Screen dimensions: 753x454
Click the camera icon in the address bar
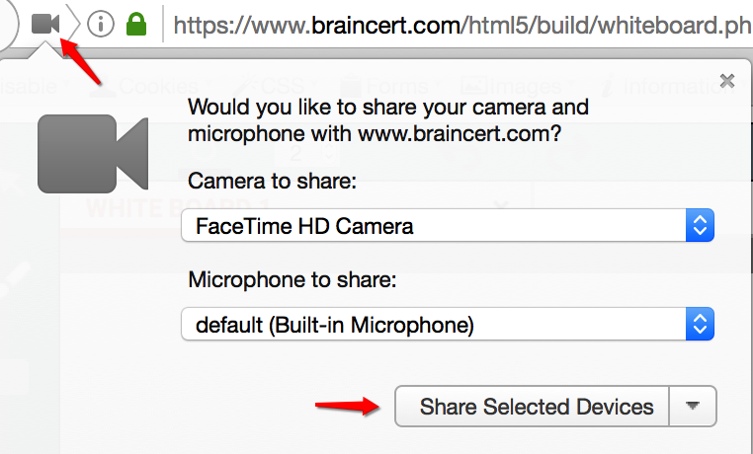pos(45,24)
